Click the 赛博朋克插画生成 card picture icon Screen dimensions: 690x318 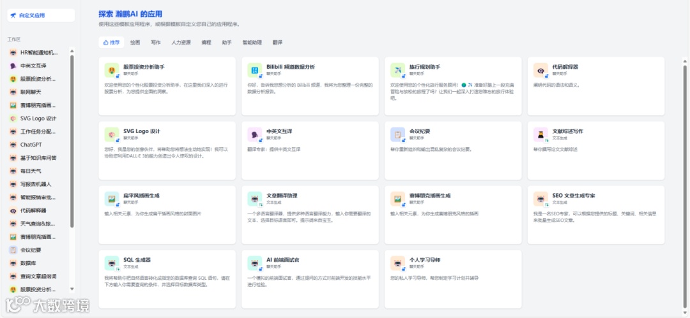point(398,199)
